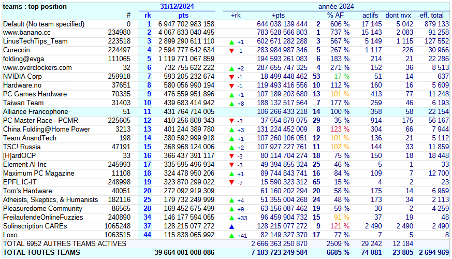Click the actifs column header

(x=370, y=16)
